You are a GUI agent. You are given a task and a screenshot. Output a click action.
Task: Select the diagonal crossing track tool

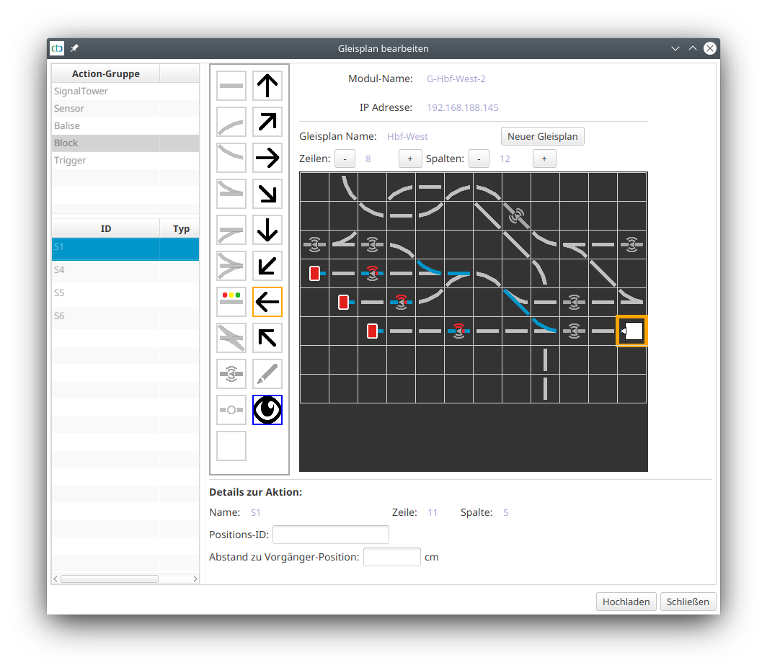pyautogui.click(x=231, y=338)
